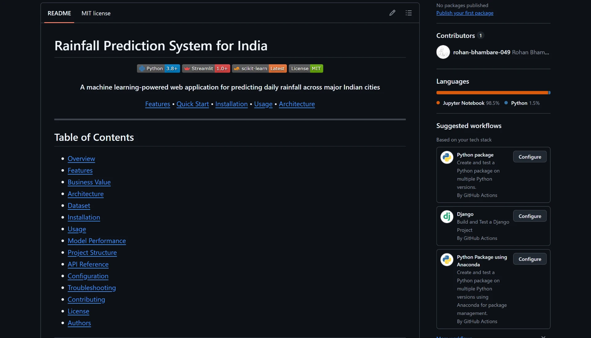
Task: Open the Contributors heading link
Action: click(x=460, y=36)
